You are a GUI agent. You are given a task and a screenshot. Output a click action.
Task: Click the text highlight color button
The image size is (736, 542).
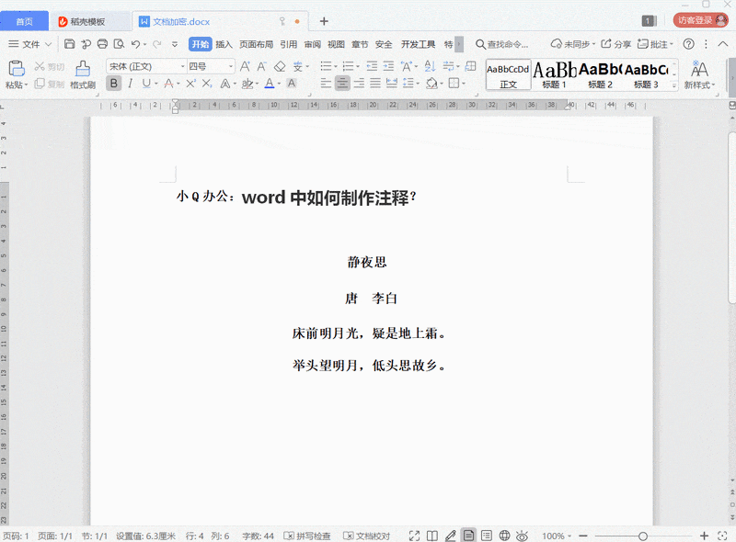247,84
